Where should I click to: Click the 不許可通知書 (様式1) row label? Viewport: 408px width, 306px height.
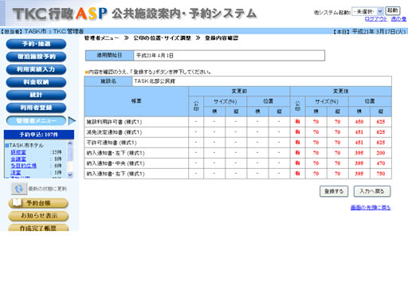pyautogui.click(x=112, y=143)
